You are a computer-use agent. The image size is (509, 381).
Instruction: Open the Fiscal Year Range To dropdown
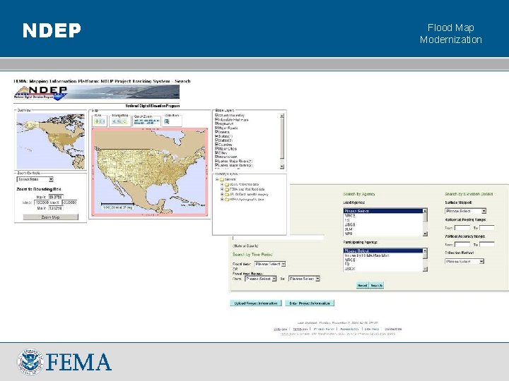click(305, 279)
